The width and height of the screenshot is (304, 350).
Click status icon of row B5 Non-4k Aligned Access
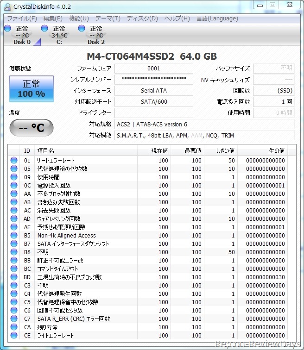[14, 235]
